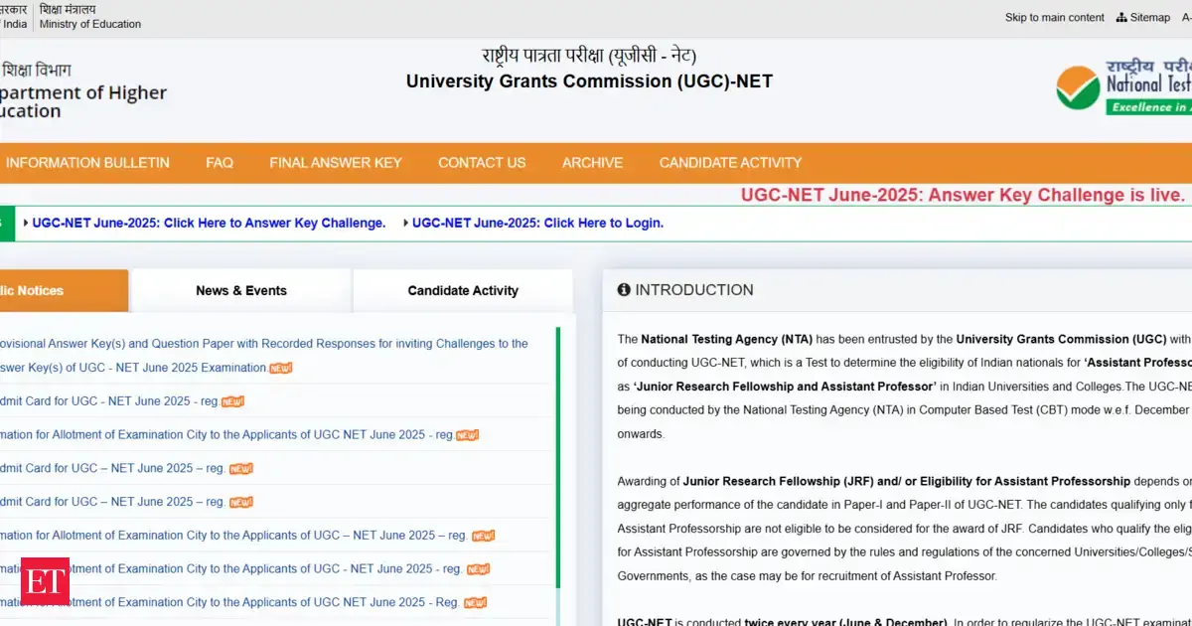Click the ET logo badge

click(44, 582)
